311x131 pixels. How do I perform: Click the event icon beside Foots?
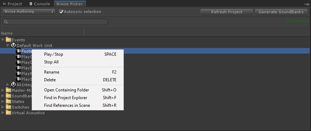click(18, 51)
